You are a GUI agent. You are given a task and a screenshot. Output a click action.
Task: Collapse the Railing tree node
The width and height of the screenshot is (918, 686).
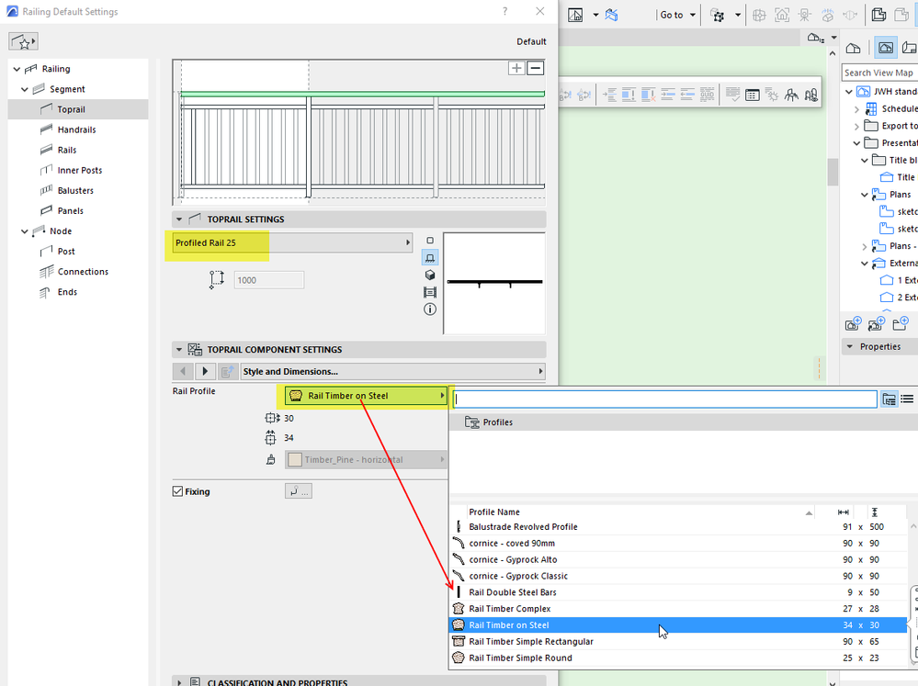pos(17,69)
